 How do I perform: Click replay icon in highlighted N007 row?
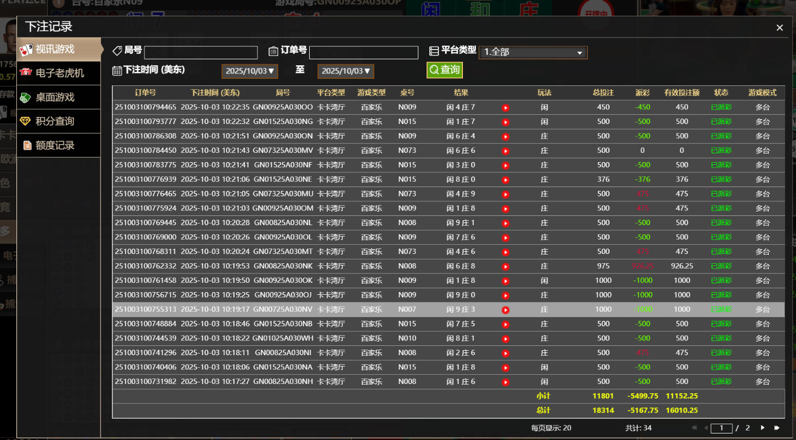click(505, 310)
